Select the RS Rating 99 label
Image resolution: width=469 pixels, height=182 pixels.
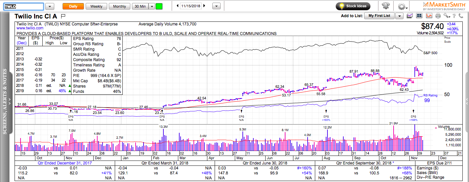[x=430, y=98]
